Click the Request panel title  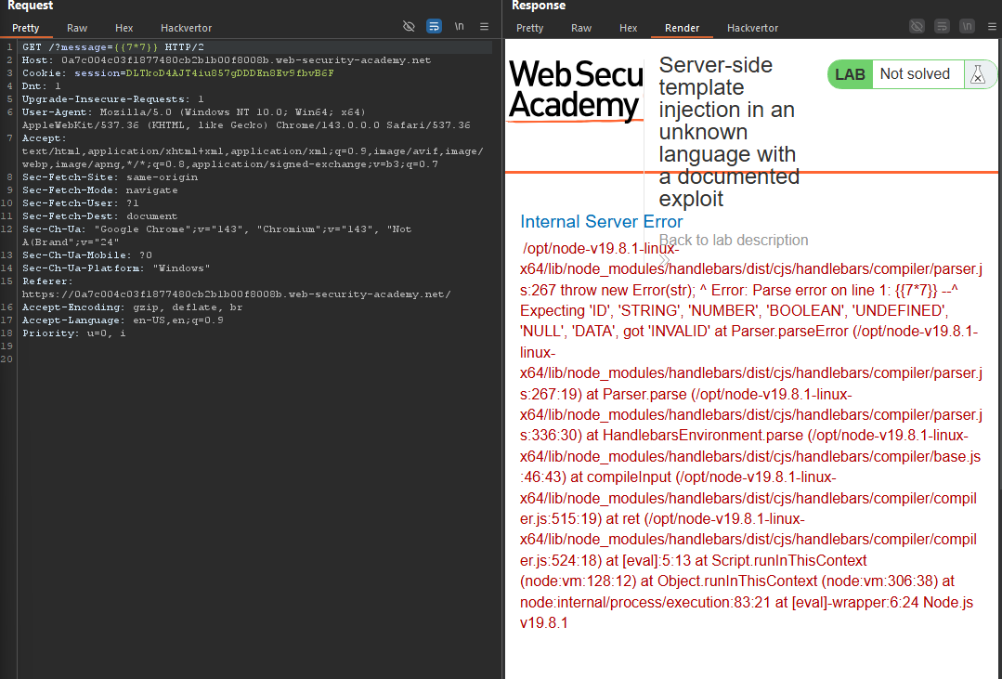(x=30, y=6)
